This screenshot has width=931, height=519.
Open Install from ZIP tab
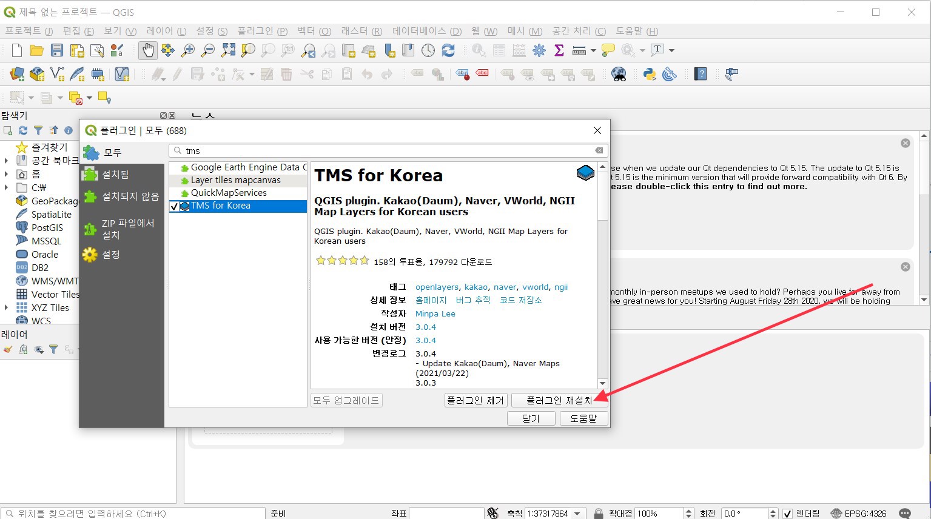tap(122, 229)
